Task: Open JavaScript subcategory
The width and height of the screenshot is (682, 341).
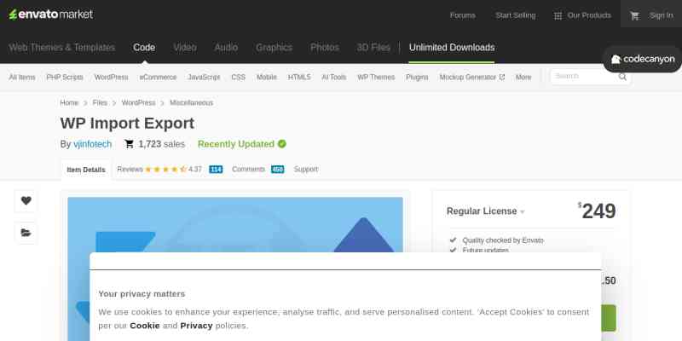Action: [x=204, y=77]
